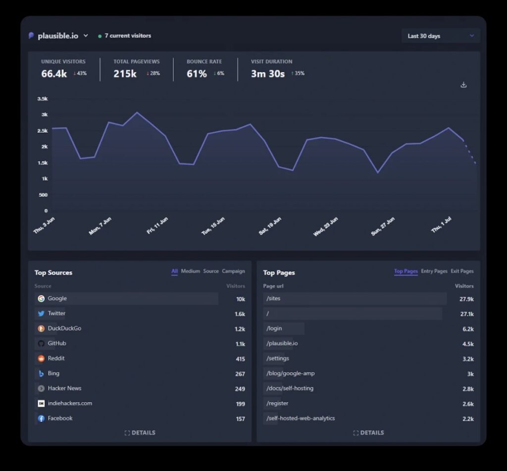
Task: Click the Reddit source icon
Action: pyautogui.click(x=41, y=359)
